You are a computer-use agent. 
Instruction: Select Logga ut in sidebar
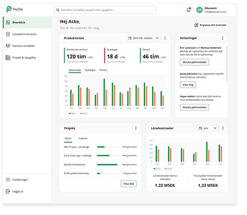point(27,191)
